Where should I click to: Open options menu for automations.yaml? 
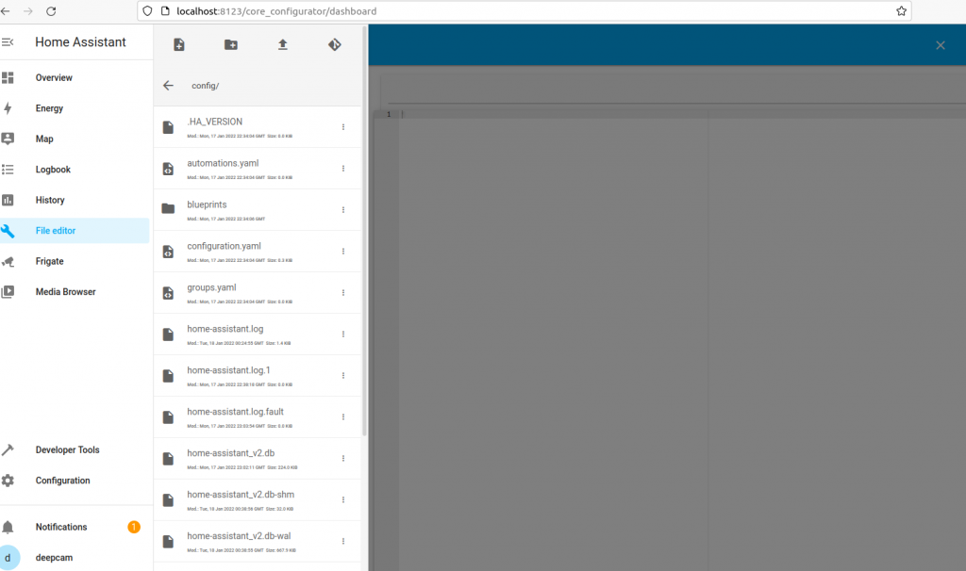pyautogui.click(x=343, y=169)
